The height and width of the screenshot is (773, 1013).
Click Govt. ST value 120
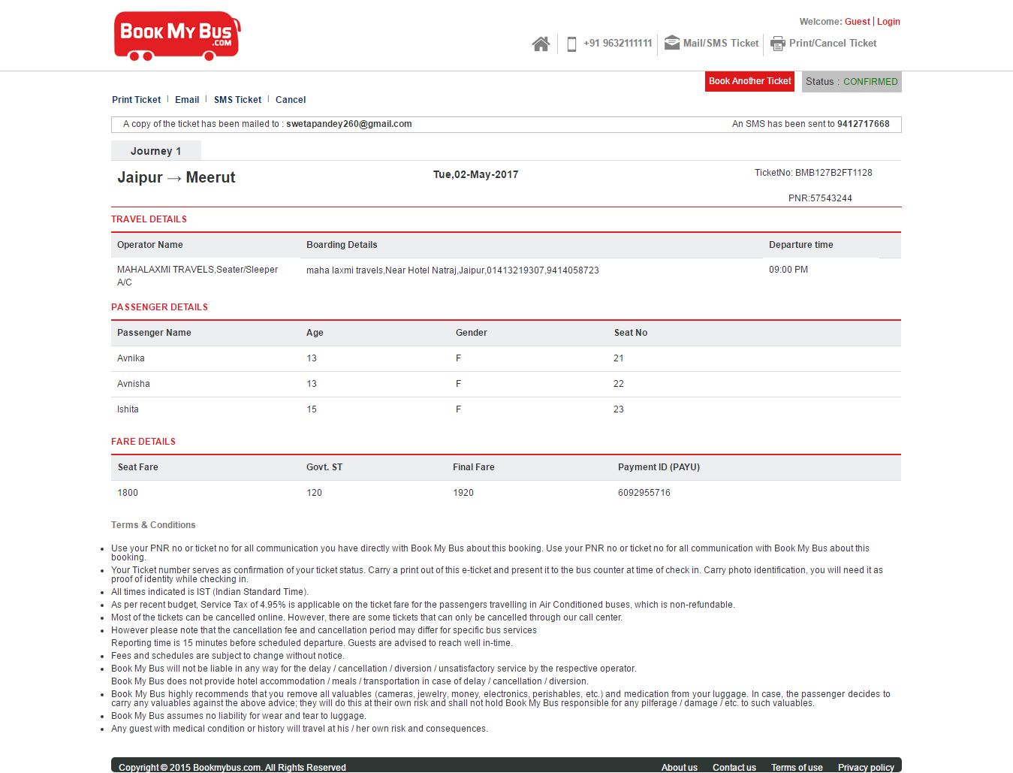tap(314, 493)
